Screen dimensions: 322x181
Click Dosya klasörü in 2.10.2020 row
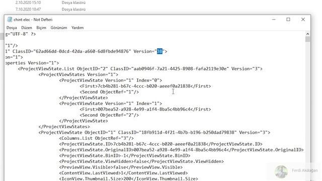click(x=73, y=3)
